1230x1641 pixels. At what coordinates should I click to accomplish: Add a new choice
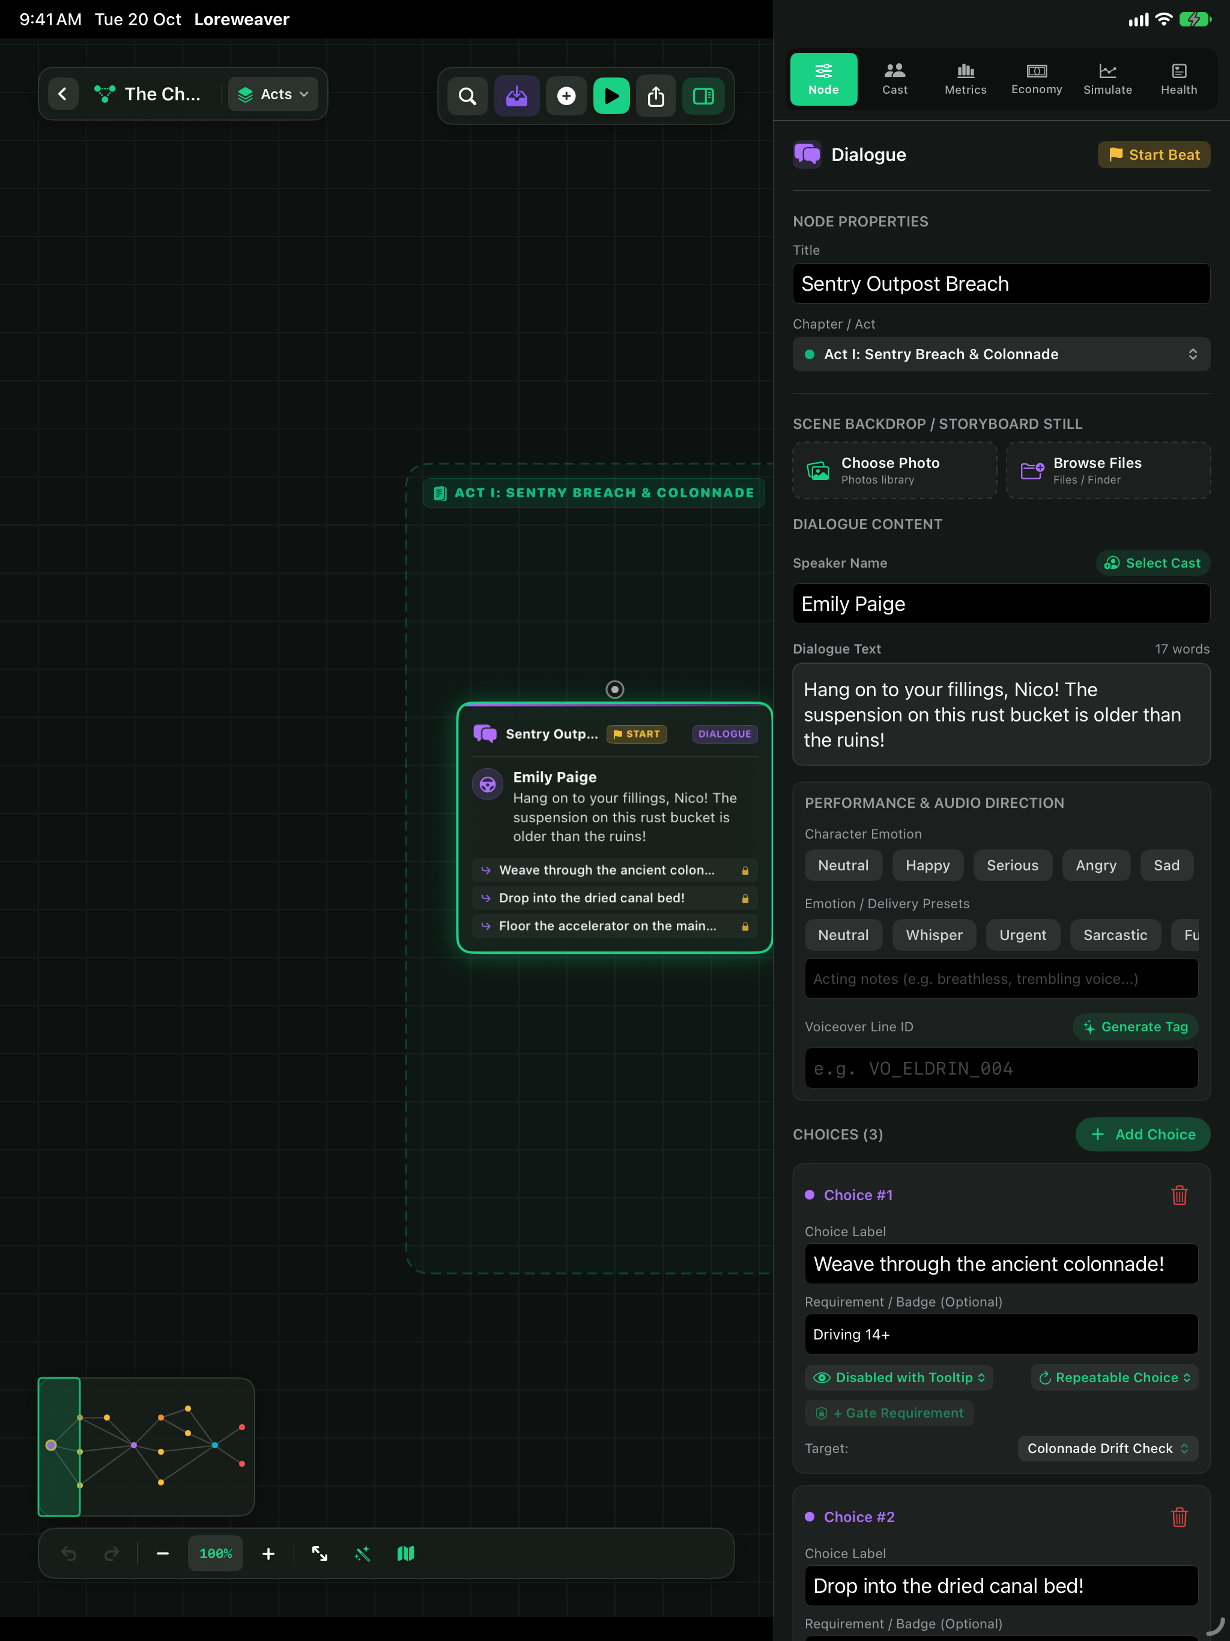(1142, 1134)
